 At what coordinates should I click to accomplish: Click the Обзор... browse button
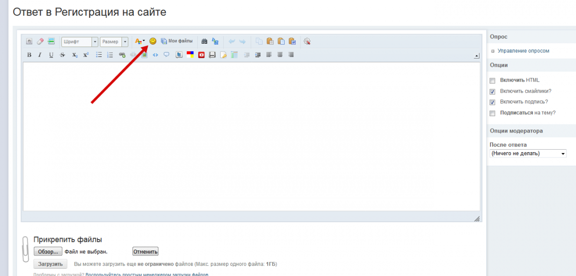(48, 252)
